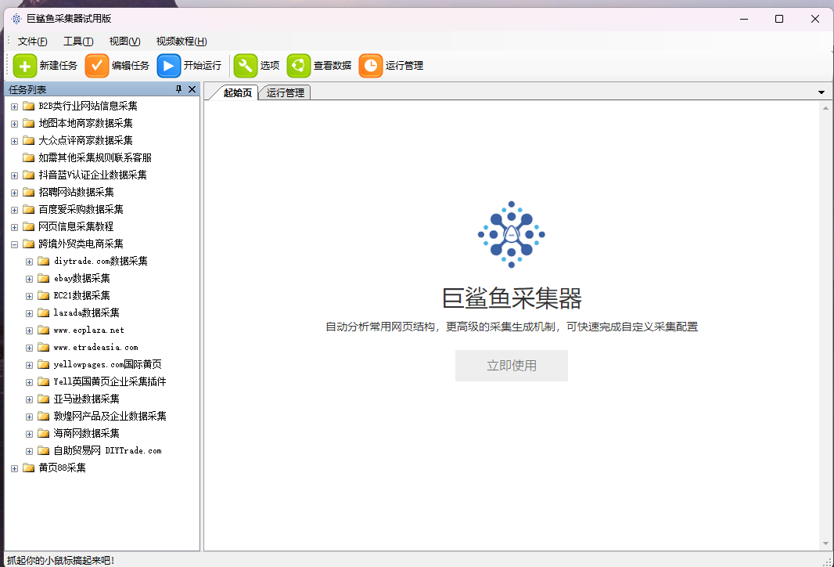Click folder icon of lazada数据采集
The width and height of the screenshot is (834, 567).
[x=44, y=312]
